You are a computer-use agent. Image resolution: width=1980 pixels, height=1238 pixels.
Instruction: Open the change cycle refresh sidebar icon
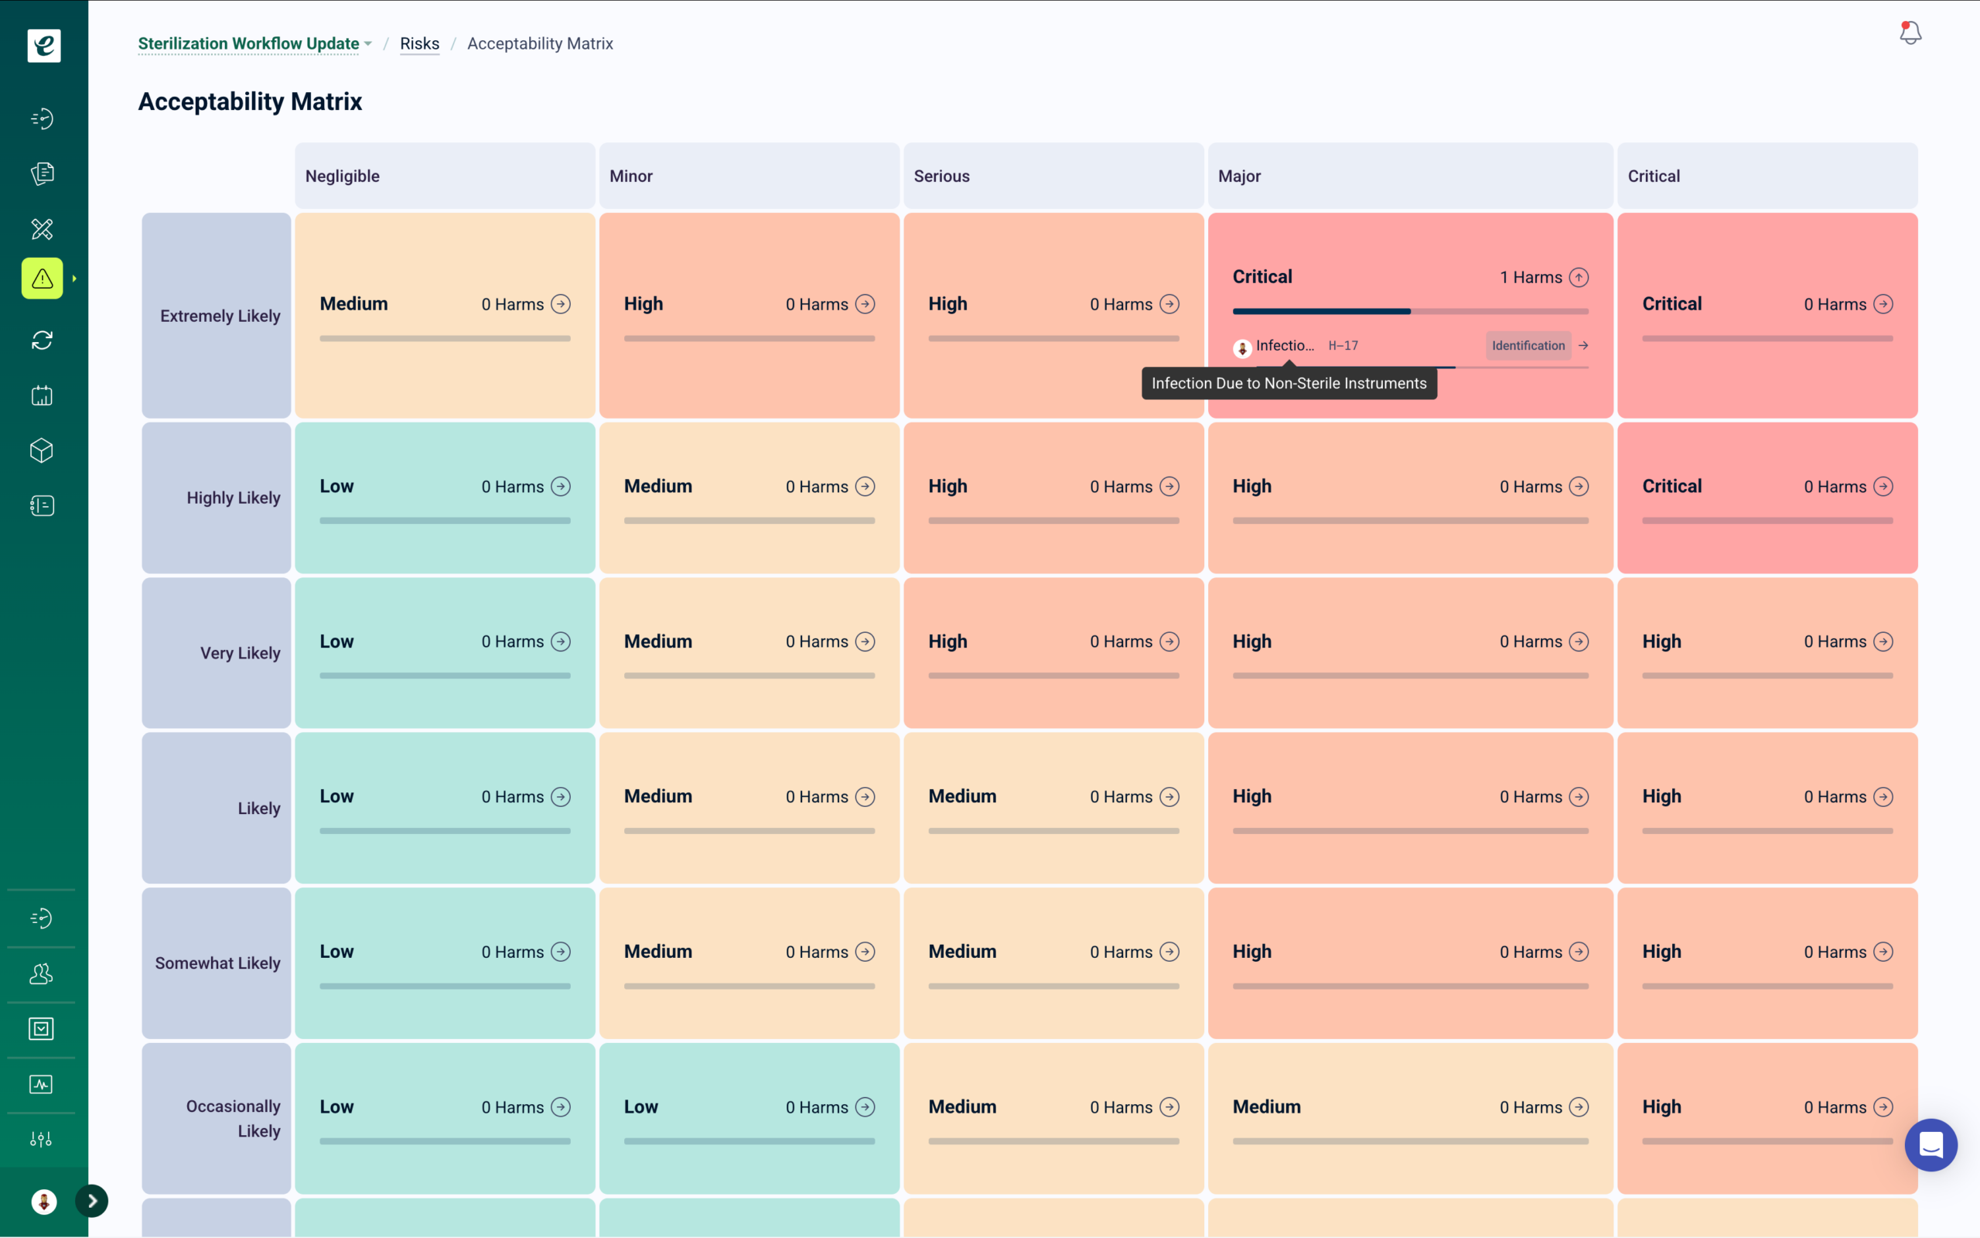[43, 340]
